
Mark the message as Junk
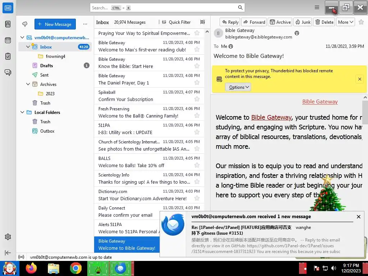coord(303,22)
